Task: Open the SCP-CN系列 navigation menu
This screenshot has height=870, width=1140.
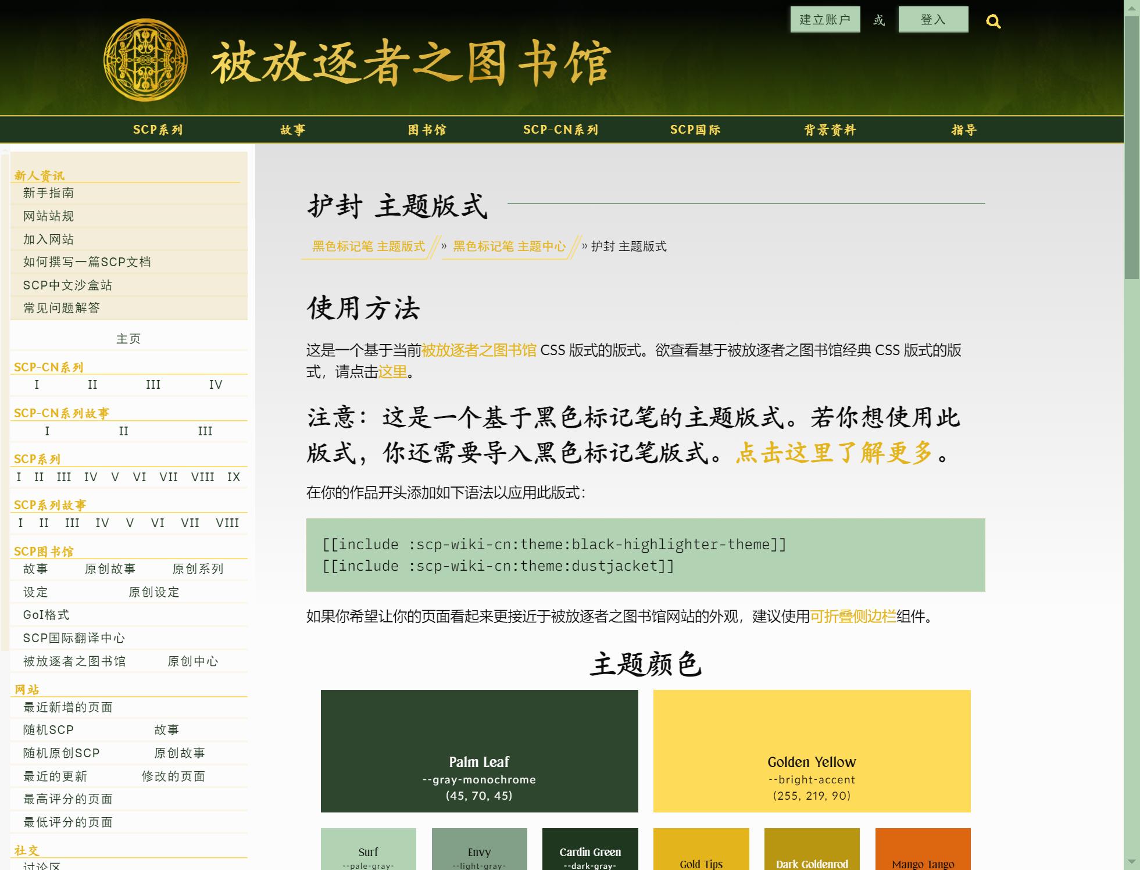Action: (560, 130)
